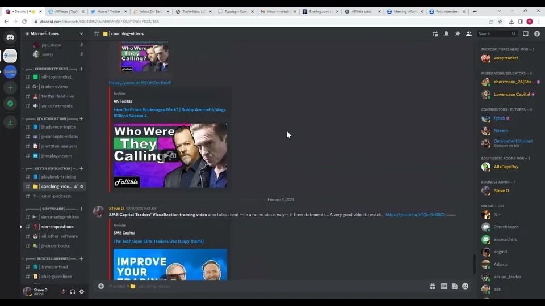545x306 pixels.
Task: Collapse the MISCELLANEOUS category
Action: pos(51,259)
